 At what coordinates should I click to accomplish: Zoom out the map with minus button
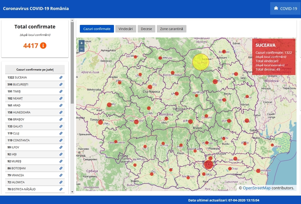(81, 49)
